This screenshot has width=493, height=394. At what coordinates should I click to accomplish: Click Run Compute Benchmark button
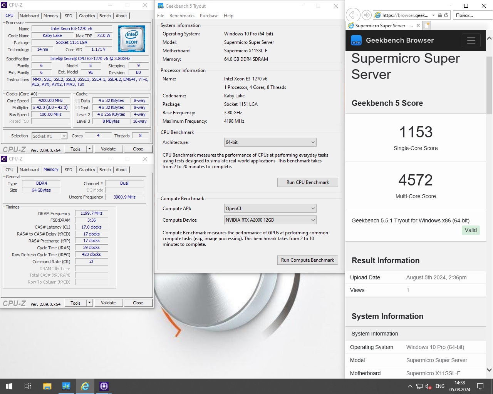[308, 260]
